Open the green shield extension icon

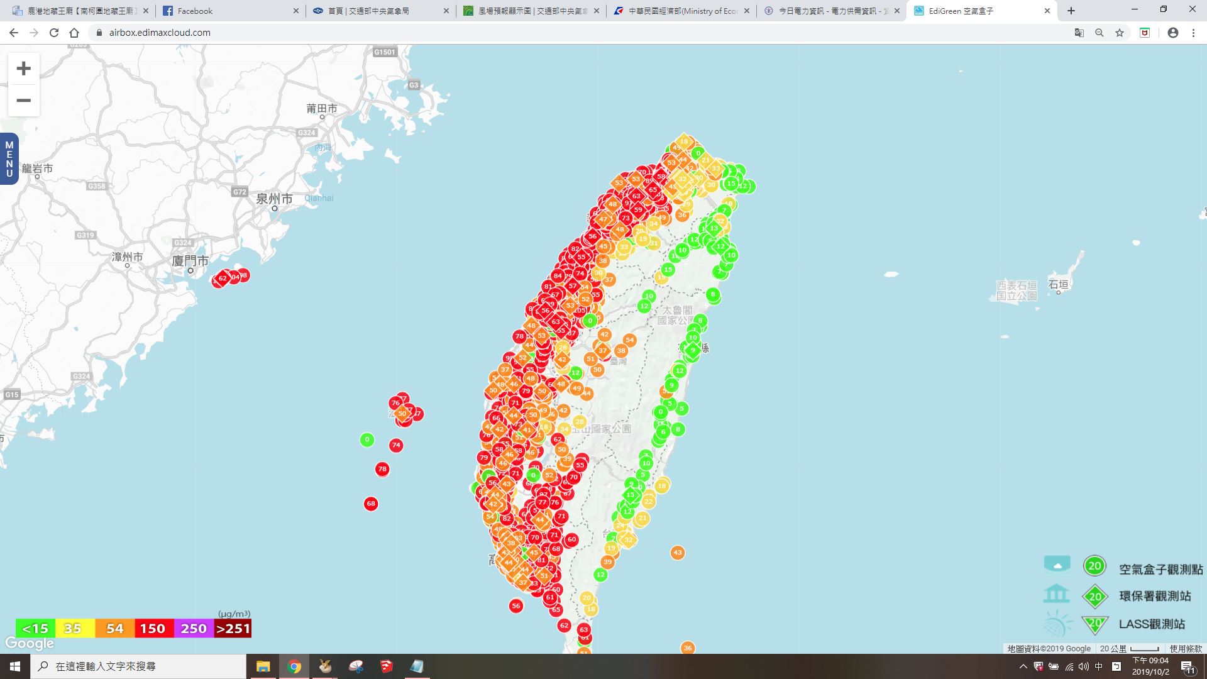(x=1145, y=33)
